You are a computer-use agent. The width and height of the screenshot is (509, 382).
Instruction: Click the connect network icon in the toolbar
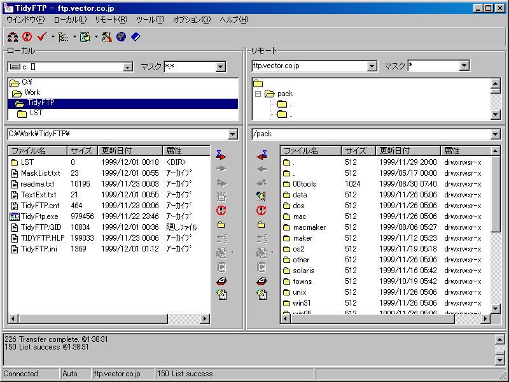(13, 37)
